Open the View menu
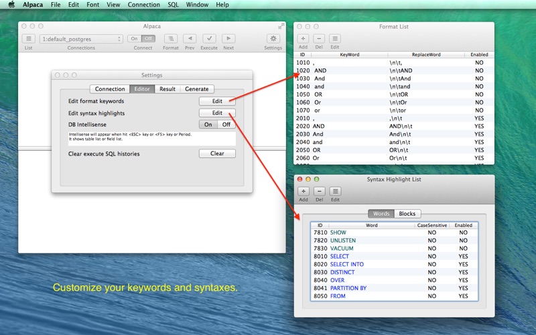This screenshot has height=335, width=536. pos(113,5)
